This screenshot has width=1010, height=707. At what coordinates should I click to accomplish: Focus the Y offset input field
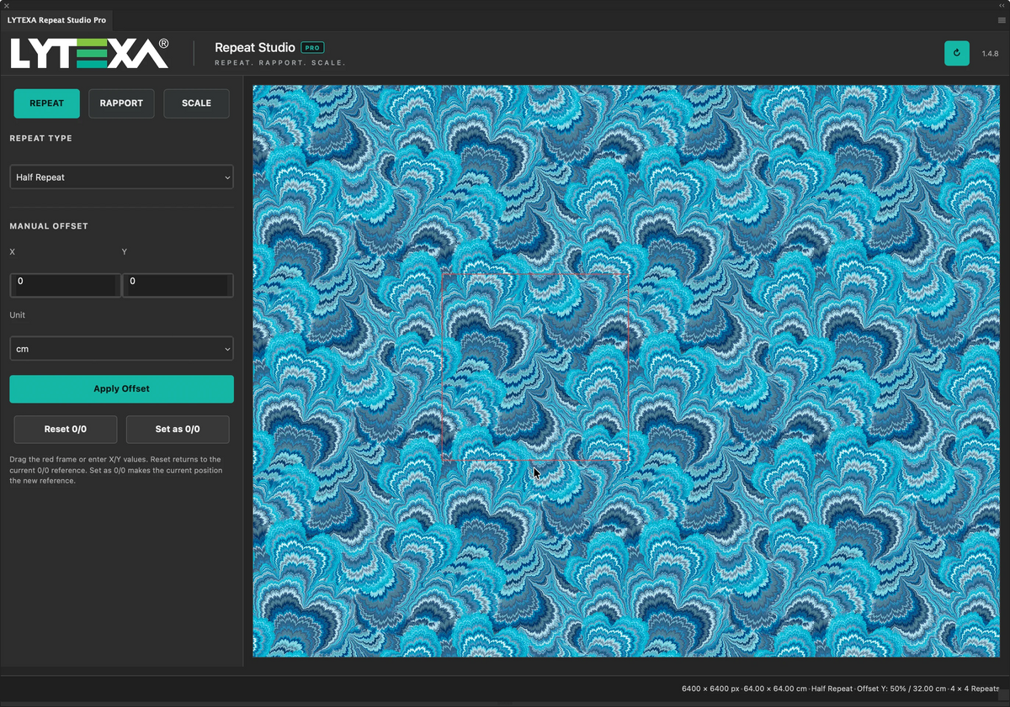(x=178, y=285)
